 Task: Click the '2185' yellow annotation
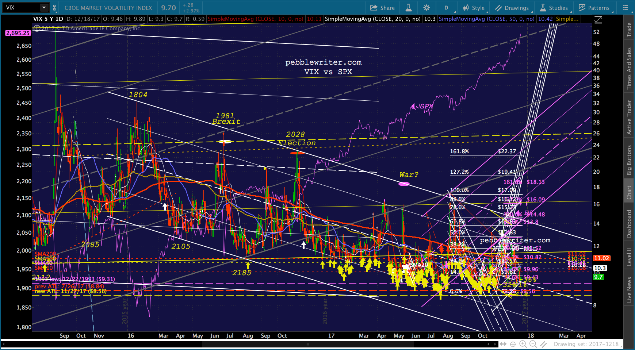coord(242,273)
